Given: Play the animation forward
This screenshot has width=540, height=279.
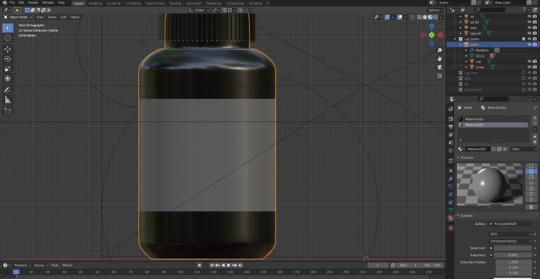Looking at the screenshot, I should coord(228,265).
